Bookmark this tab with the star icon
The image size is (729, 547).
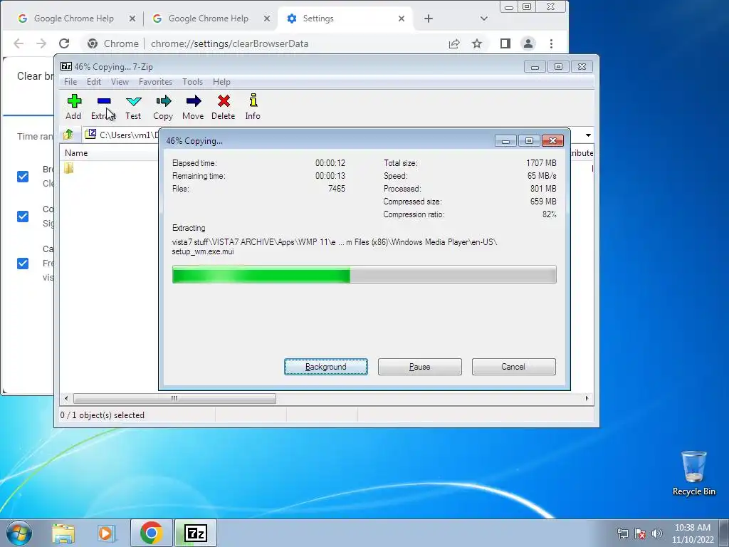(477, 43)
